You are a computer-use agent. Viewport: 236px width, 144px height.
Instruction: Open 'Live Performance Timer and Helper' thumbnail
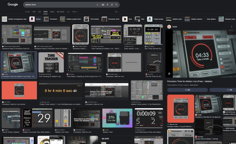[149, 118]
